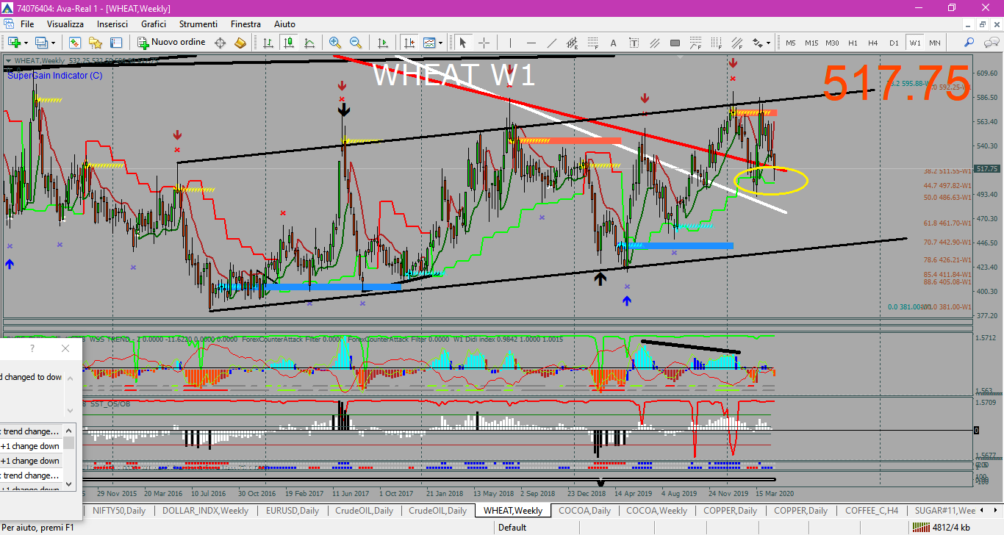Image resolution: width=1004 pixels, height=535 pixels.
Task: Select parallel lines channel icon
Action: point(654,43)
